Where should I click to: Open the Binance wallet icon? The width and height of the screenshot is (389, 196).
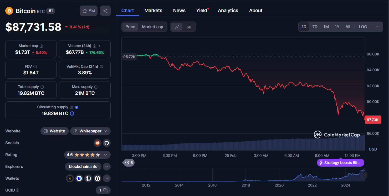pos(70,178)
